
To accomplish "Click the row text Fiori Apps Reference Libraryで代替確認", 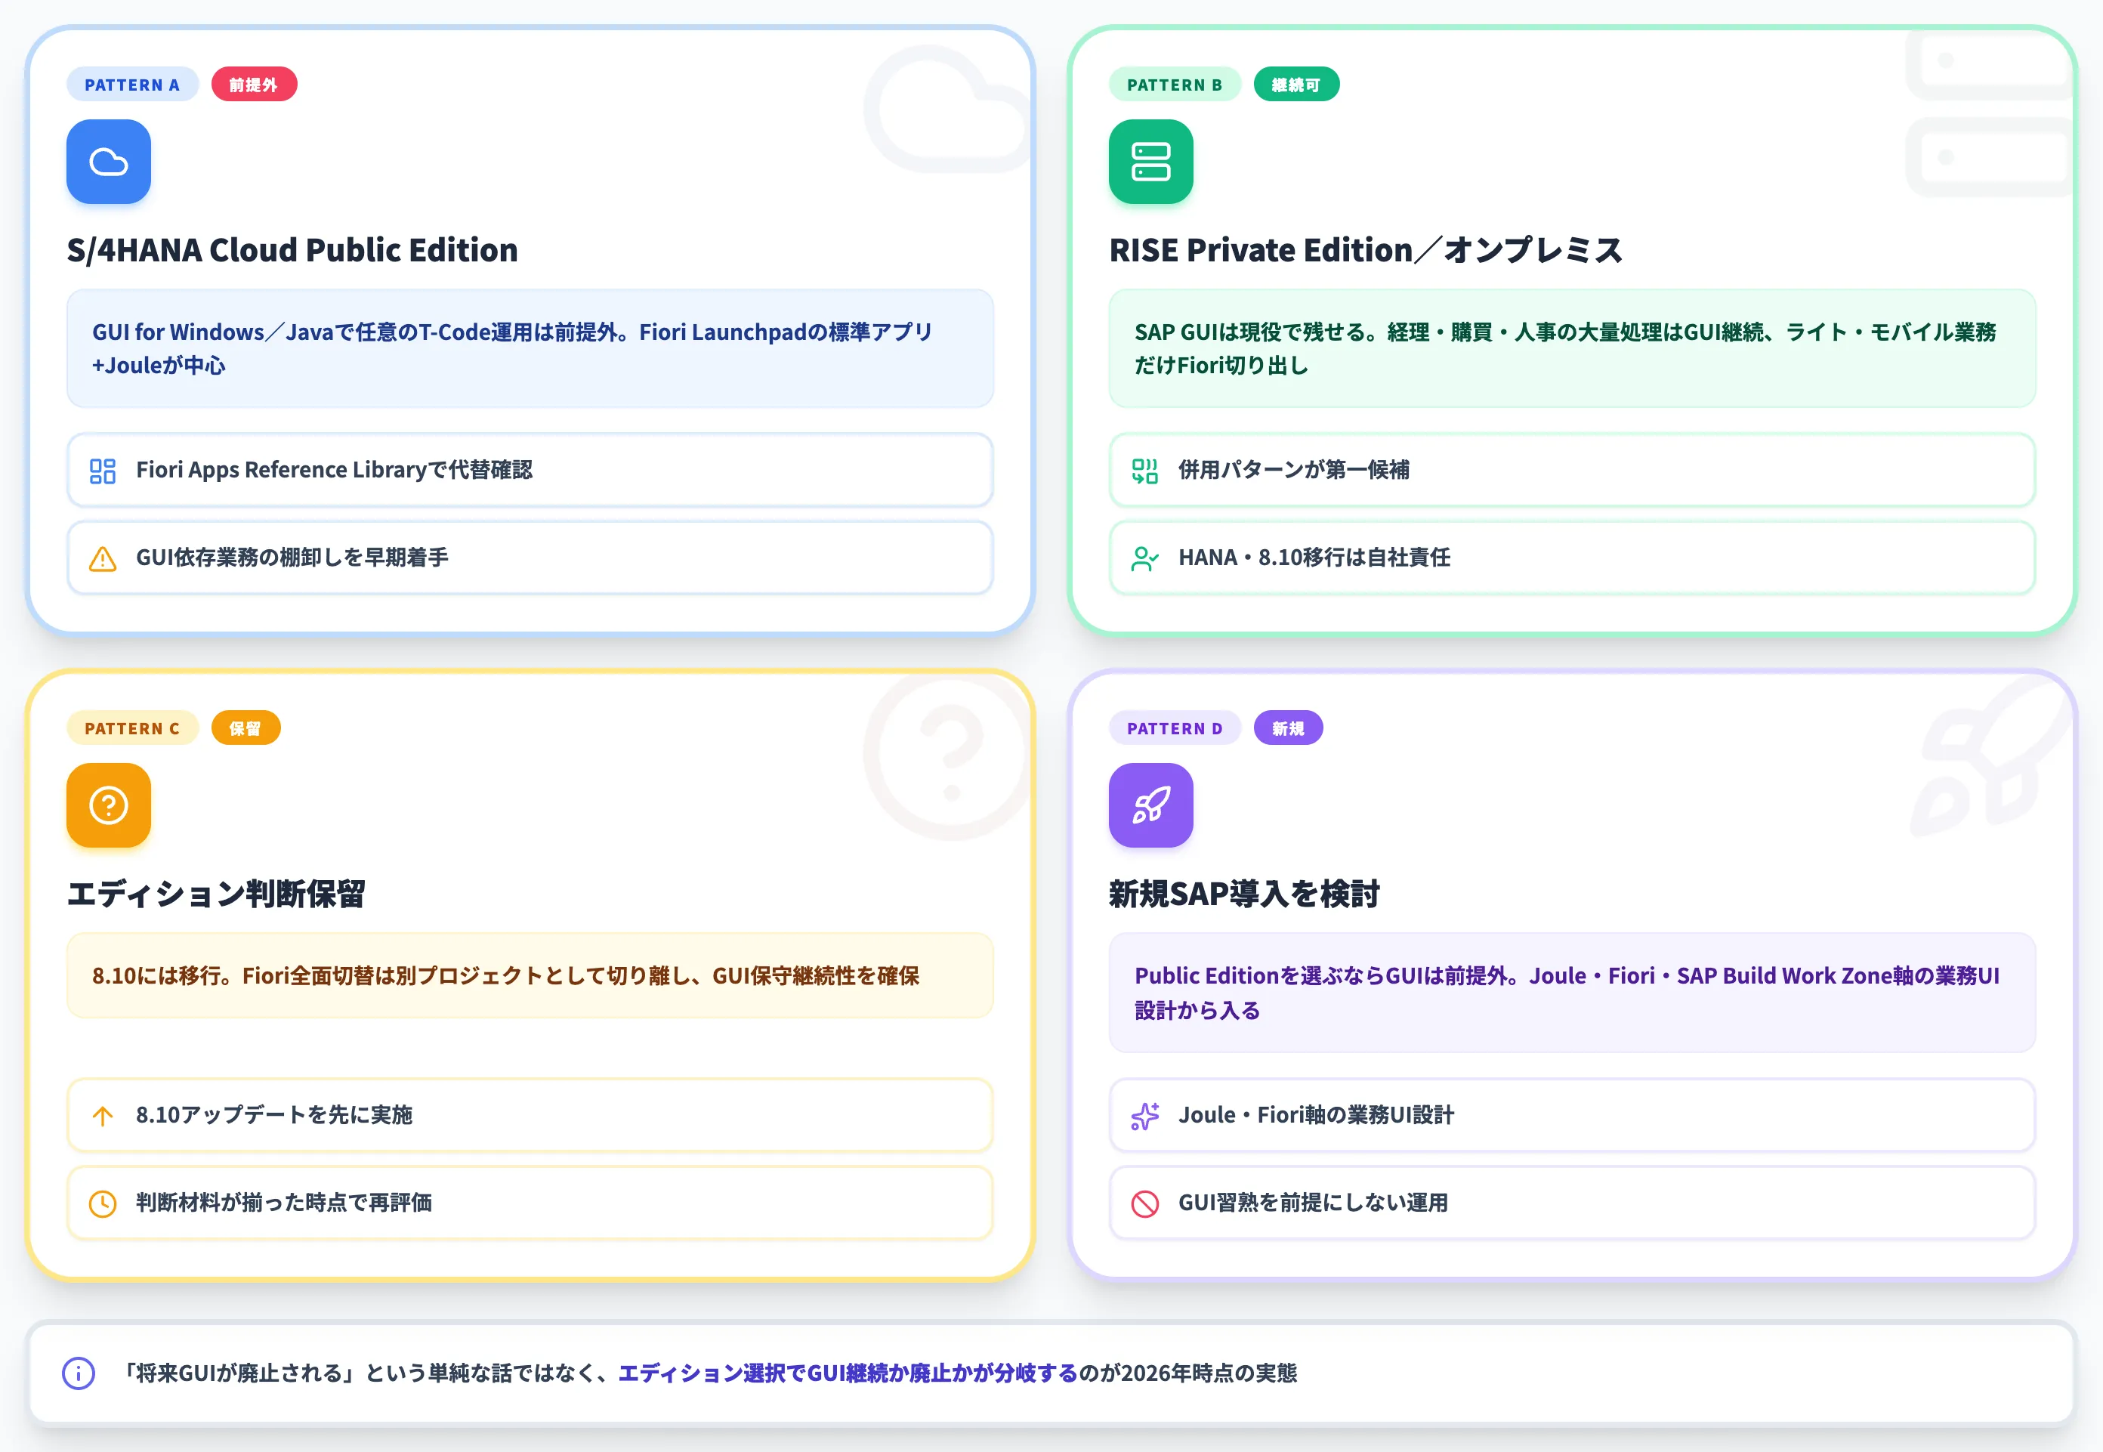I will click(x=334, y=471).
